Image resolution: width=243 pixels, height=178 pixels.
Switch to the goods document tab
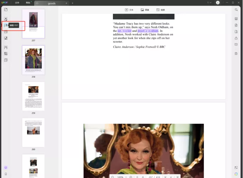click(x=52, y=3)
